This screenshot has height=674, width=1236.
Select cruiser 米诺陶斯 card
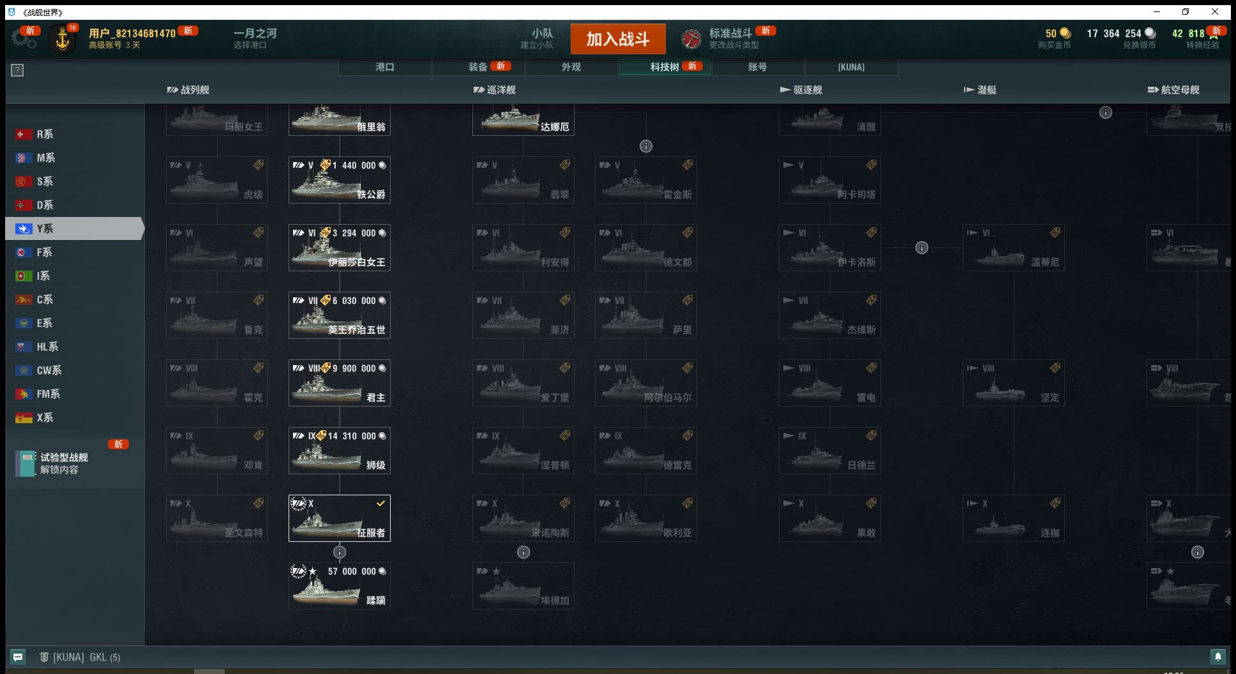pyautogui.click(x=524, y=518)
